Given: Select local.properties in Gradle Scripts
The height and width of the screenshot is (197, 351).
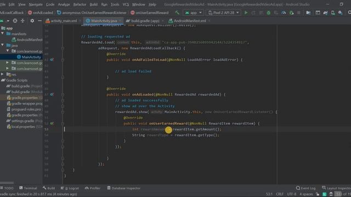Looking at the screenshot, I should 24,126.
